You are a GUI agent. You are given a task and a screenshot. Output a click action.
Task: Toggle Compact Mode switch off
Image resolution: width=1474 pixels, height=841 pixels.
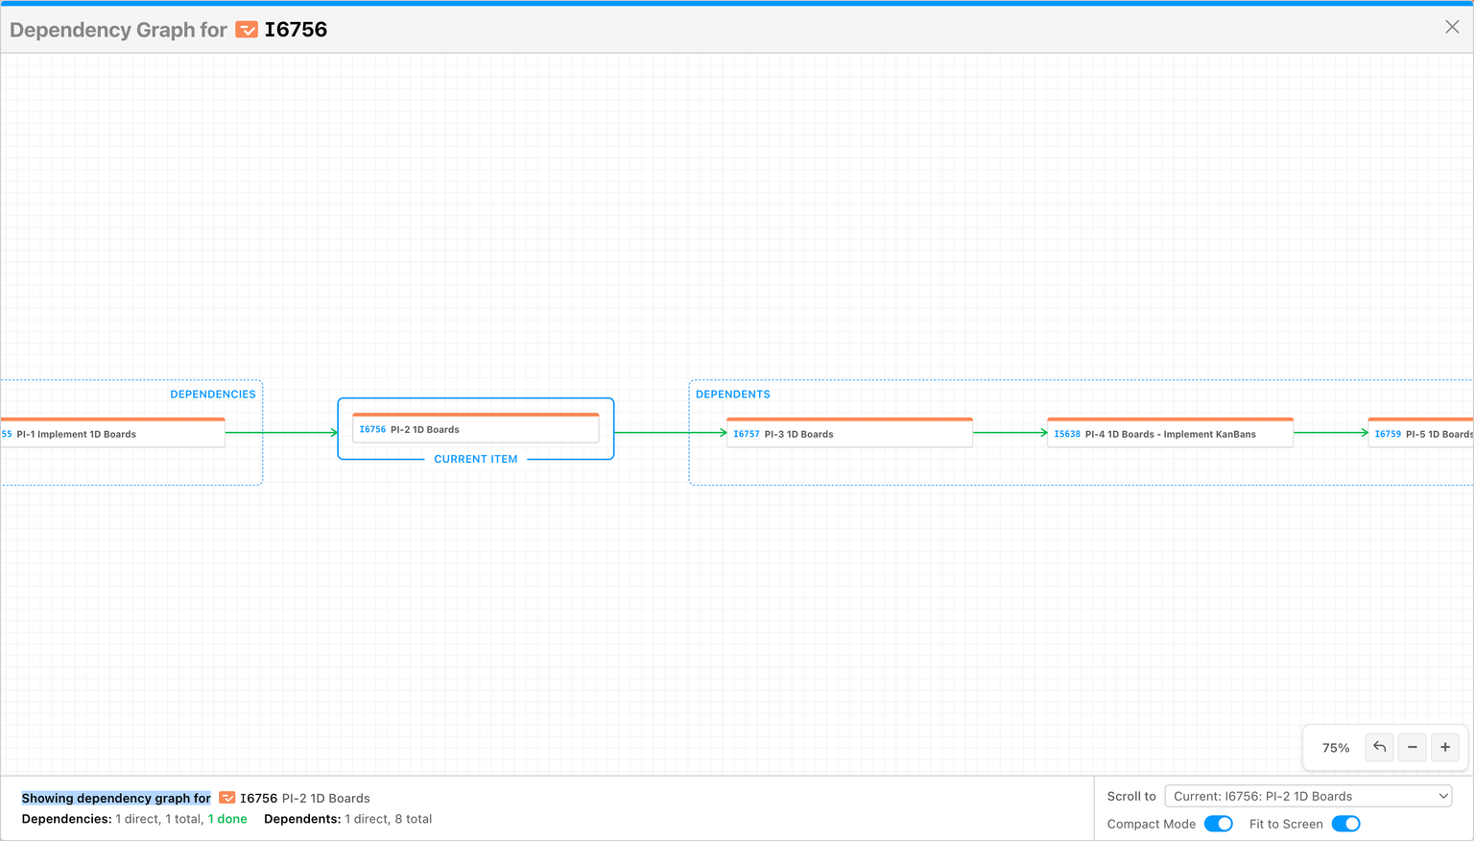point(1218,824)
